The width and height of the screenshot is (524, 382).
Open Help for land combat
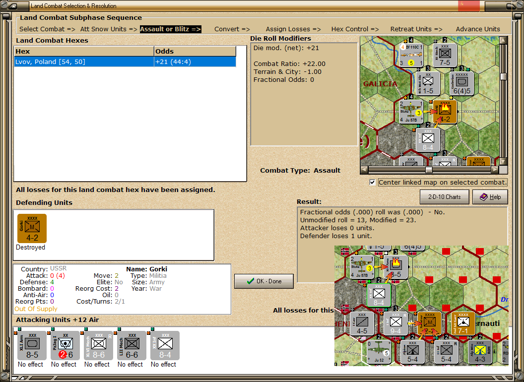point(490,197)
